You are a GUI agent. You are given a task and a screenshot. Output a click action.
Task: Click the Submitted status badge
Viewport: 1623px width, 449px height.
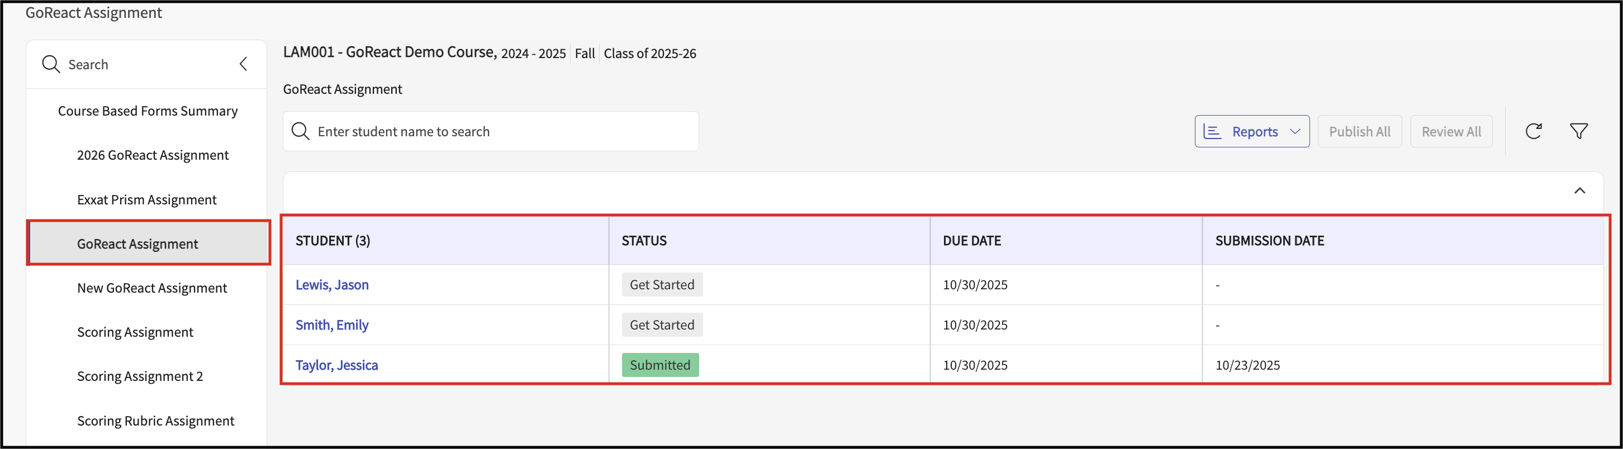click(x=659, y=365)
